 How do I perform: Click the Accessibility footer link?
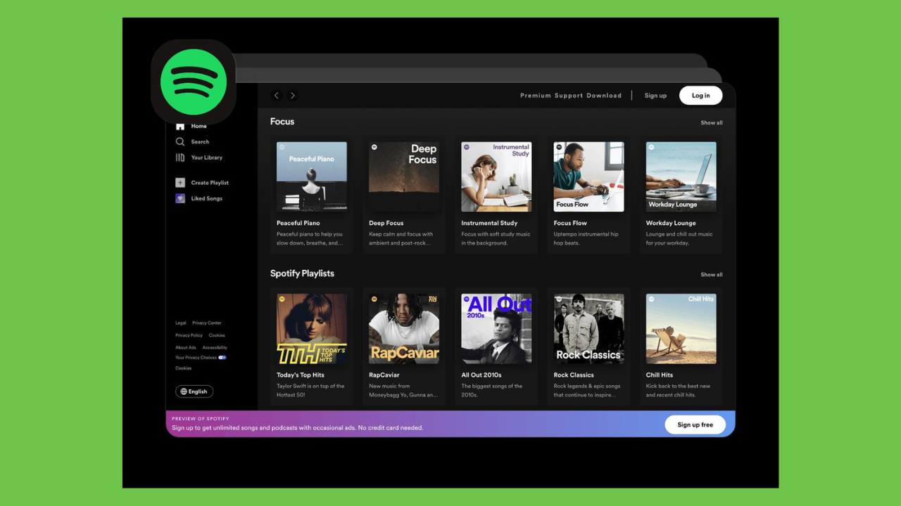pyautogui.click(x=215, y=347)
